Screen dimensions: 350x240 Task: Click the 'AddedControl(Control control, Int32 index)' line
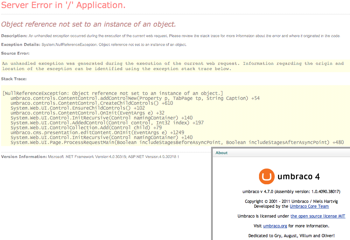point(107,123)
